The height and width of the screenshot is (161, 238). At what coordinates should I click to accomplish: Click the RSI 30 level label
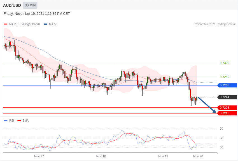tap(221, 147)
